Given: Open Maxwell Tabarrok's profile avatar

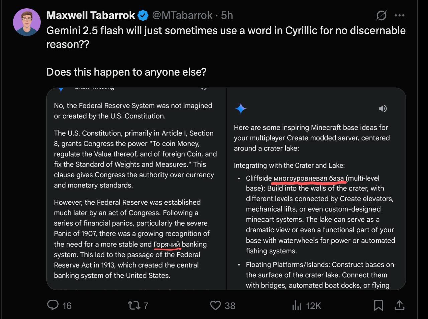Looking at the screenshot, I should (x=27, y=22).
